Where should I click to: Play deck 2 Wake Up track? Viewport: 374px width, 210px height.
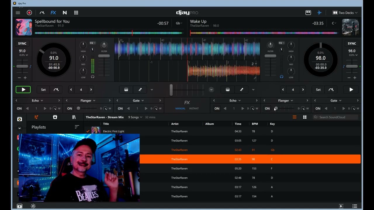(351, 90)
